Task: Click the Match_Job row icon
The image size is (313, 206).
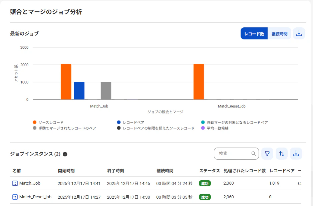Action: point(15,183)
